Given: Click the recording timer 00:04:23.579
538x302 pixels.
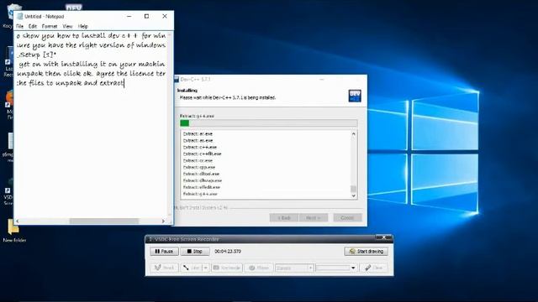Looking at the screenshot, I should coord(228,252).
